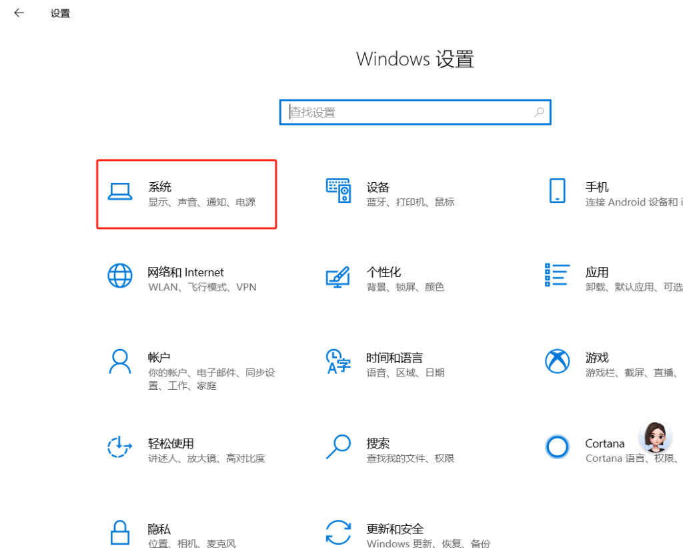Click the sync arrows icon for 更新和安全
Screen dimensions: 683x548
(338, 532)
